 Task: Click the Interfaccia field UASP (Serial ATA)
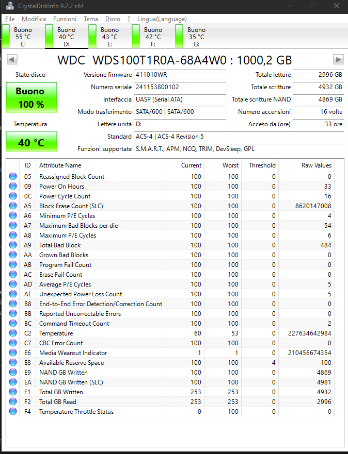click(x=180, y=99)
